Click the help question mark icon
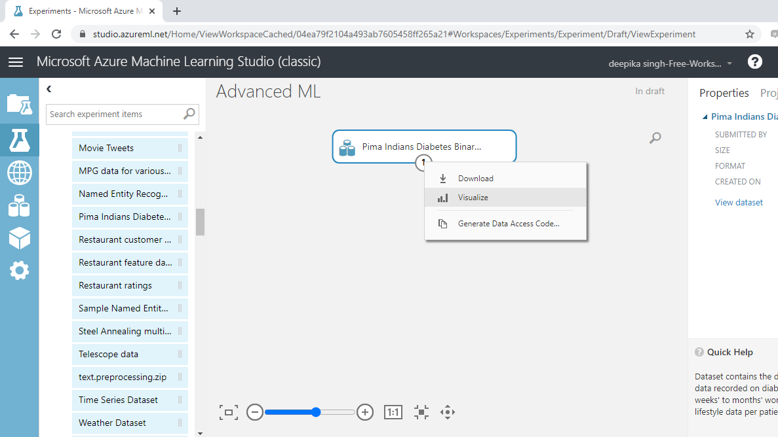Viewport: 778px width, 437px height. coord(754,62)
